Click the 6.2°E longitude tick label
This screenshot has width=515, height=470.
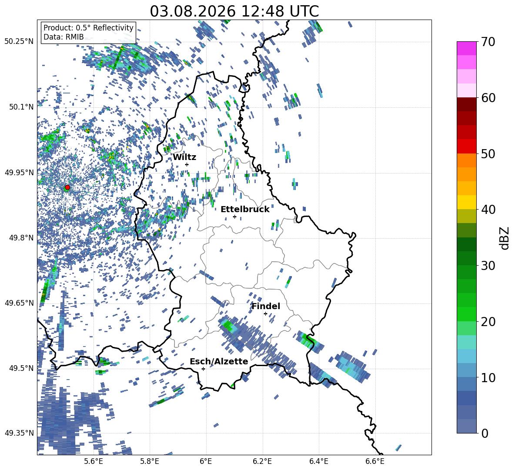[x=262, y=461]
